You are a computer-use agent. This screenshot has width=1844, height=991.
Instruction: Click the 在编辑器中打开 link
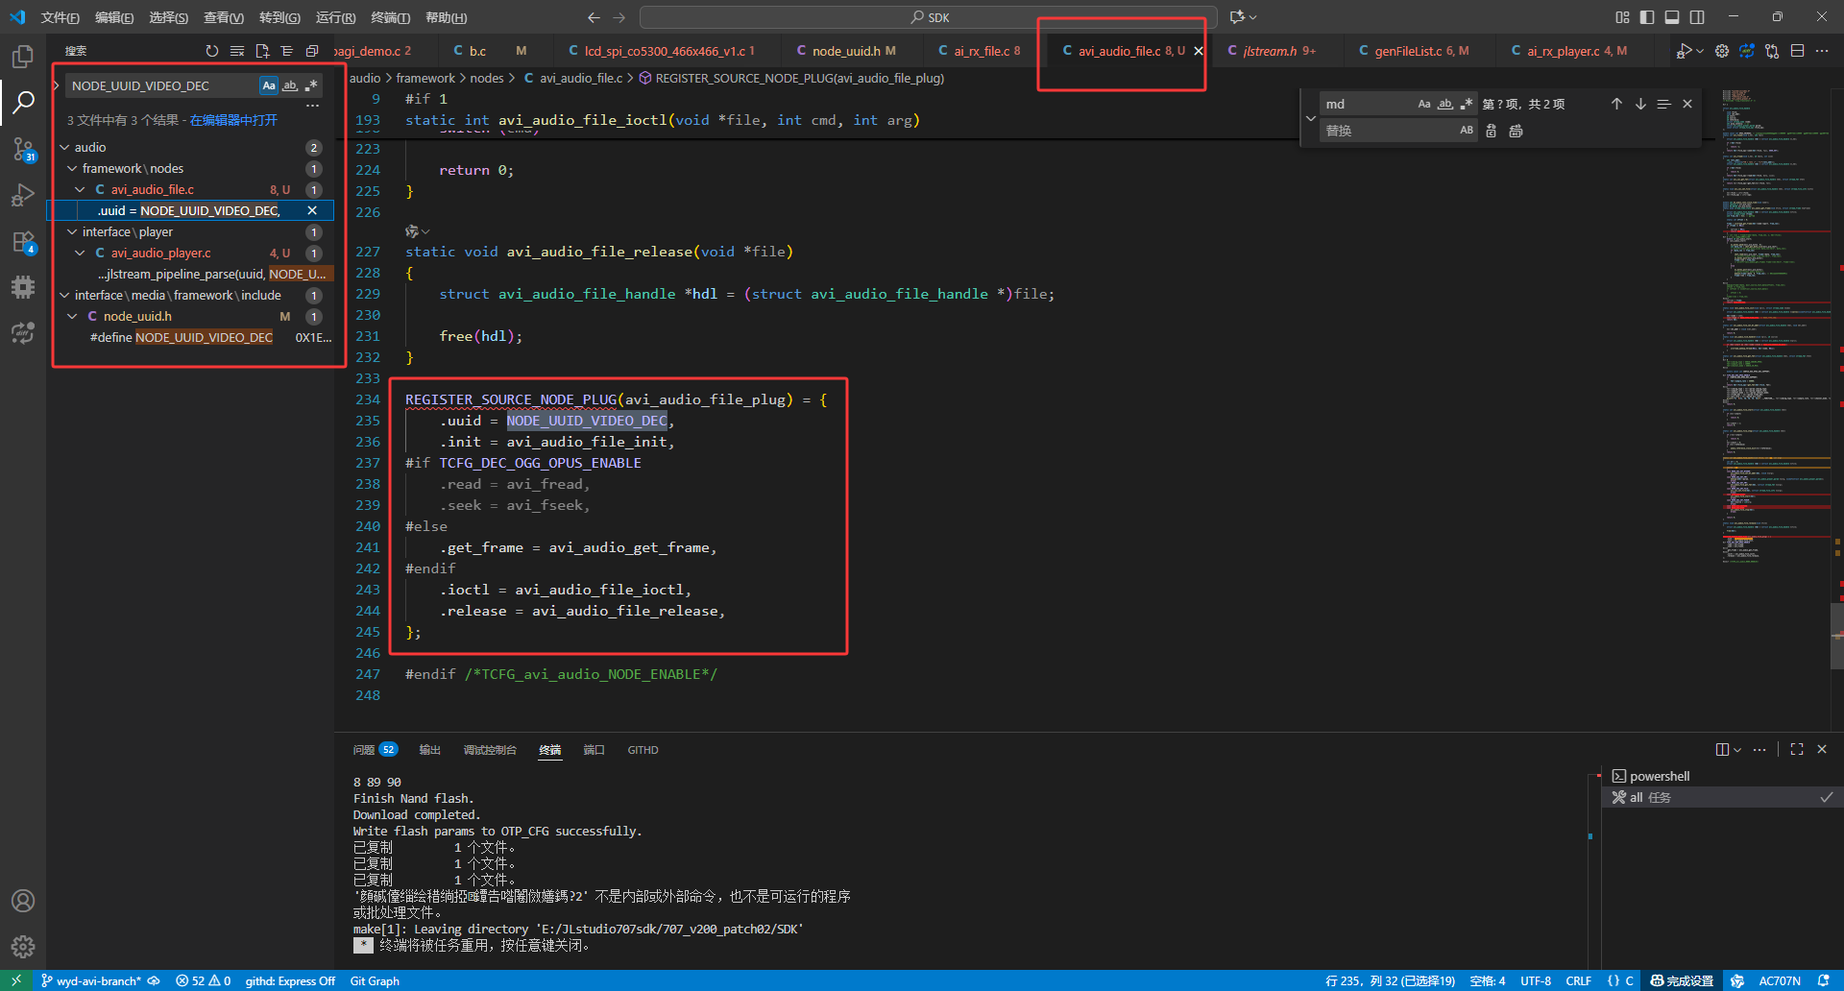(233, 120)
